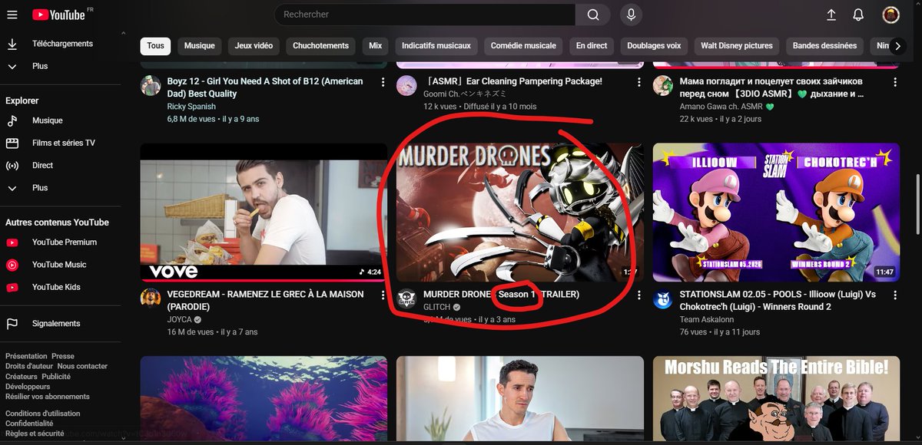Open the Confidentialité link
Viewport: 922px width, 445px height.
click(29, 424)
